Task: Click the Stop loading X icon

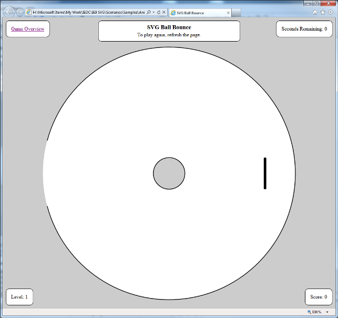Action: pyautogui.click(x=164, y=12)
